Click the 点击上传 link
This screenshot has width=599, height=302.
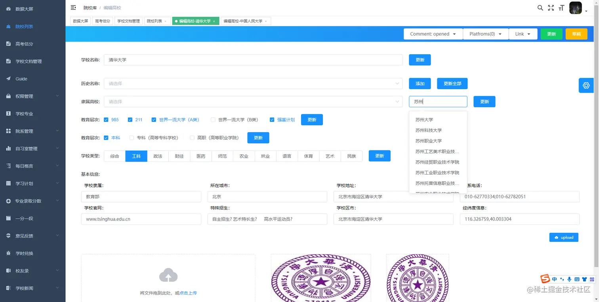point(188,293)
